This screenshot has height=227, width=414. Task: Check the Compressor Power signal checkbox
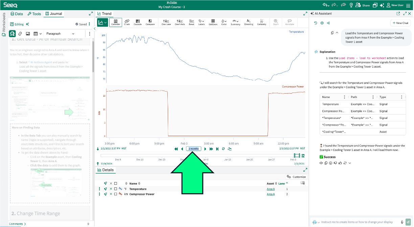pyautogui.click(x=116, y=194)
